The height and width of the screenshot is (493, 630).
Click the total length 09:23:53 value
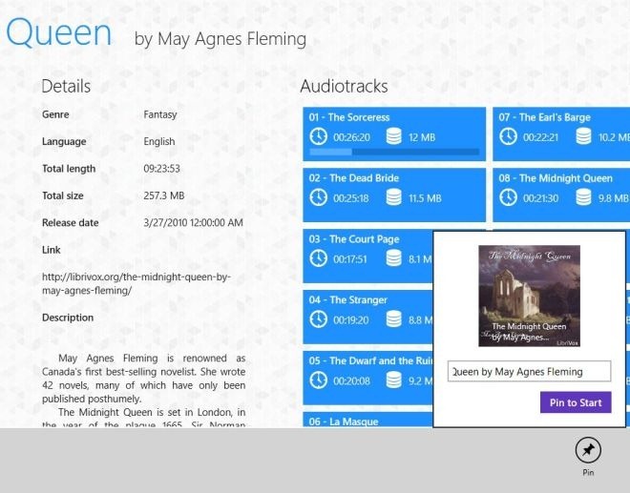[161, 168]
